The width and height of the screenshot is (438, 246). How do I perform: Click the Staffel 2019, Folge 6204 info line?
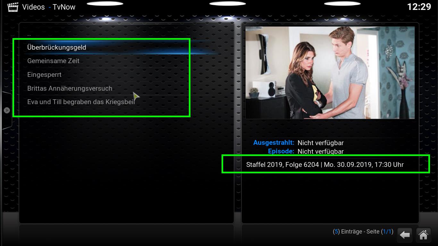(x=325, y=165)
